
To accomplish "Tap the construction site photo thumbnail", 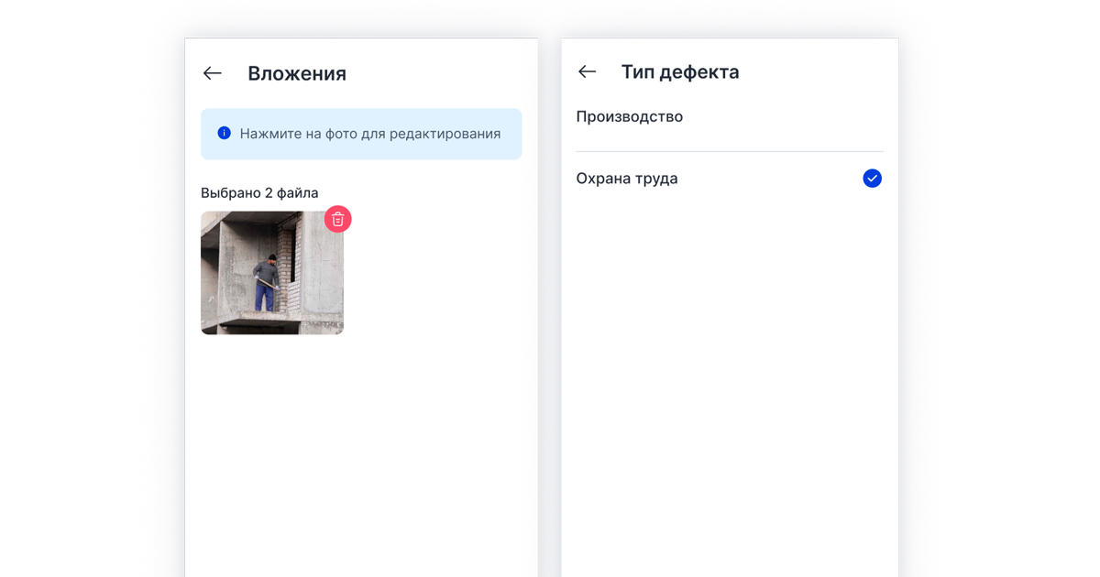I will [272, 273].
